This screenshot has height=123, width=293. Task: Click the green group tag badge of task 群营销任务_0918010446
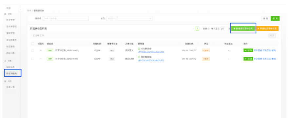point(50,59)
